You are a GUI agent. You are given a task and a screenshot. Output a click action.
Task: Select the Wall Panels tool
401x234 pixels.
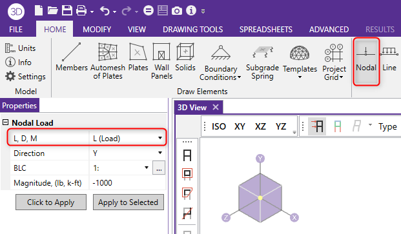(x=161, y=61)
